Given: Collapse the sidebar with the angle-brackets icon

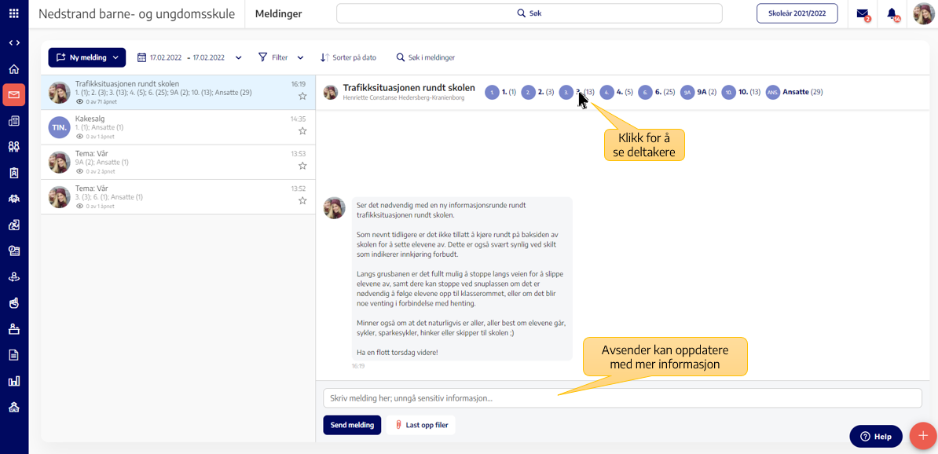Looking at the screenshot, I should 14,42.
